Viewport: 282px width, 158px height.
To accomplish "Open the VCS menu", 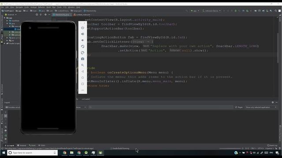I will [65, 7].
